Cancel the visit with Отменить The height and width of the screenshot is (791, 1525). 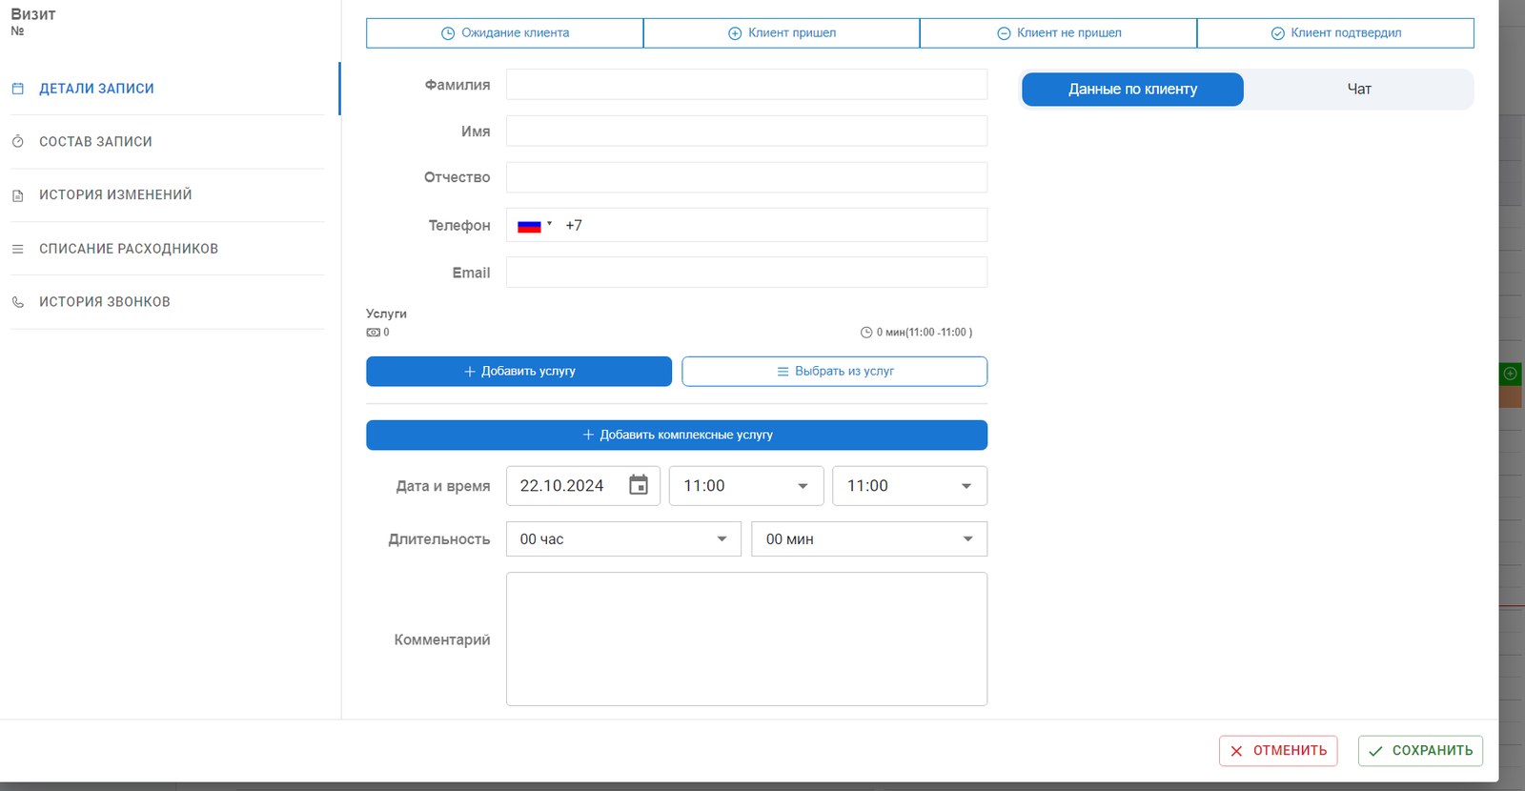pos(1278,751)
